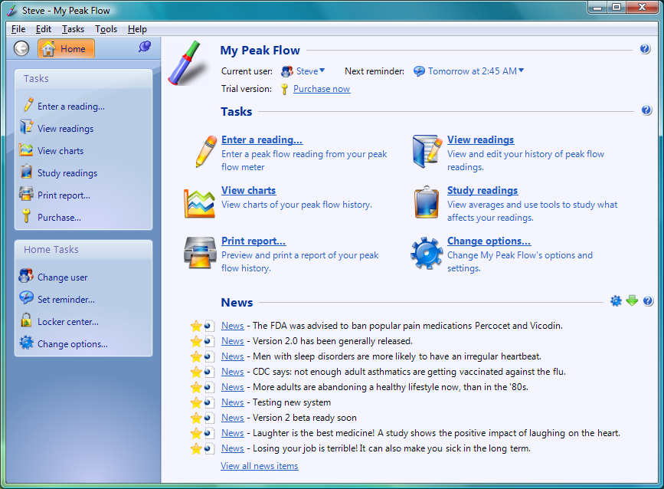The height and width of the screenshot is (489, 664).
Task: Open the News link about losing your job
Action: pyautogui.click(x=233, y=448)
